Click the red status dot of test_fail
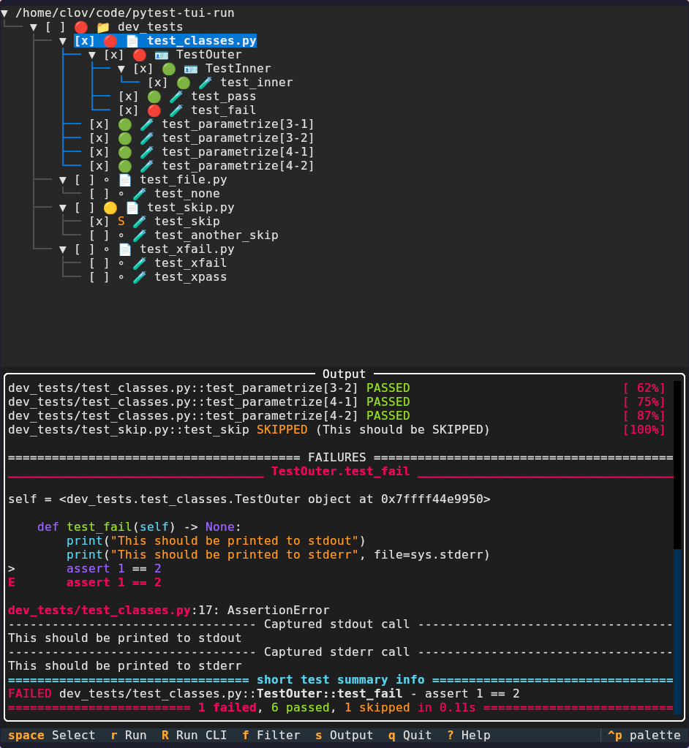Screen dimensions: 689x748 tap(154, 110)
